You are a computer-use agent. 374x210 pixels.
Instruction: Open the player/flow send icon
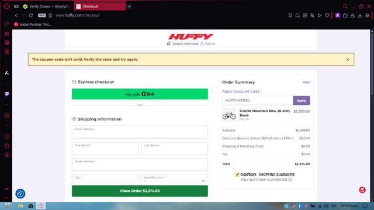[320, 16]
